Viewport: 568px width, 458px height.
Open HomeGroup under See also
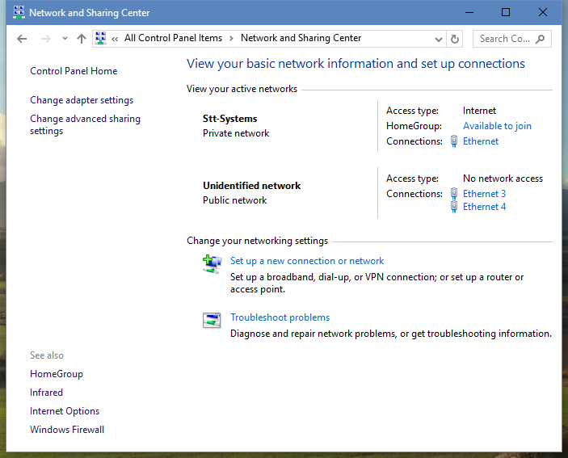point(57,374)
